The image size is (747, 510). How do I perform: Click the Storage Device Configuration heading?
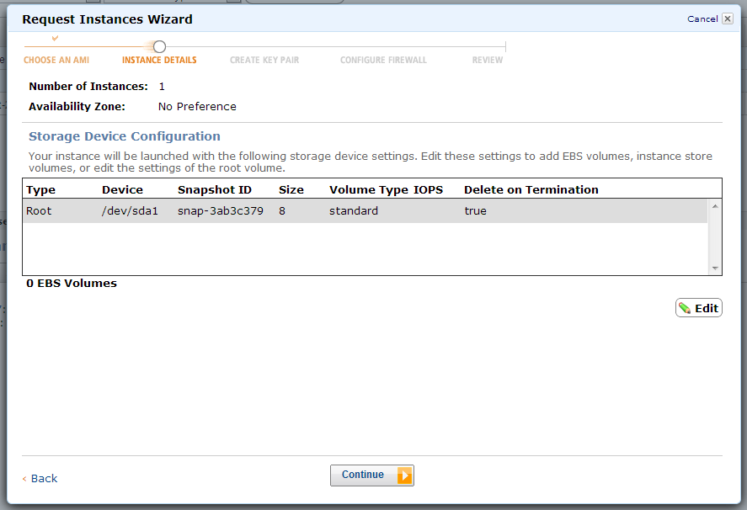click(125, 136)
